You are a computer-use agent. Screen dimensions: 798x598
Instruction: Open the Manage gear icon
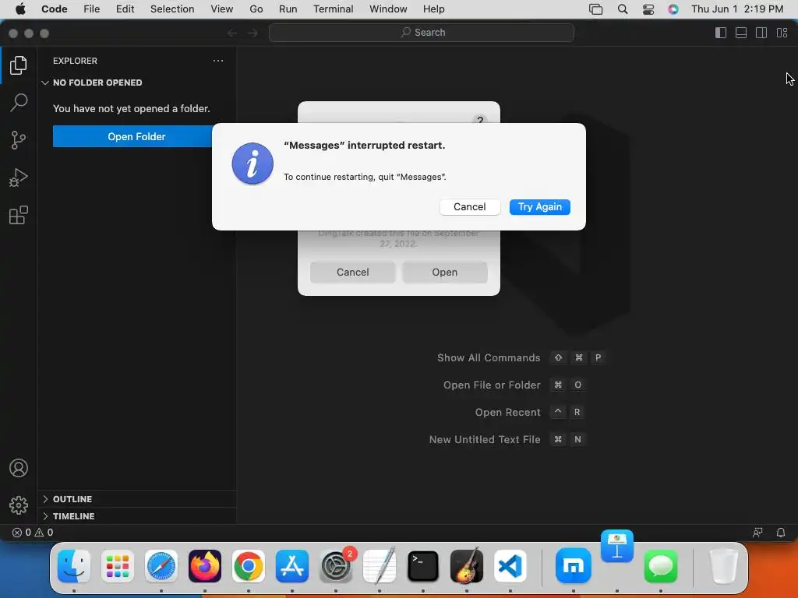coord(19,505)
